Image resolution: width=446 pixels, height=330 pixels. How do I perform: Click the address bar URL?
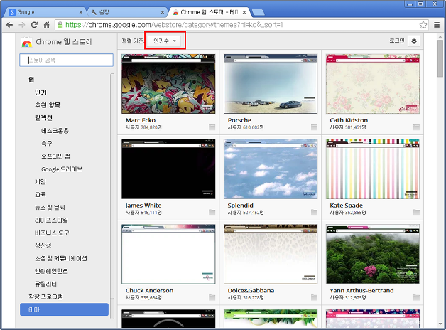[174, 25]
